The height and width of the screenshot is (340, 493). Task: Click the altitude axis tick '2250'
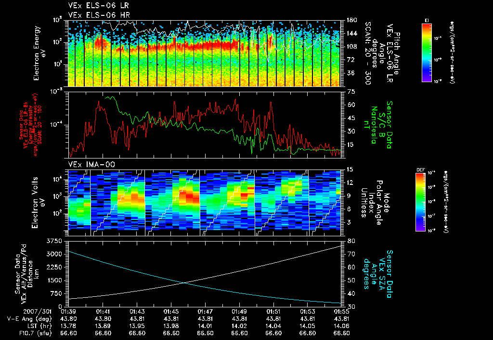[x=54, y=267]
